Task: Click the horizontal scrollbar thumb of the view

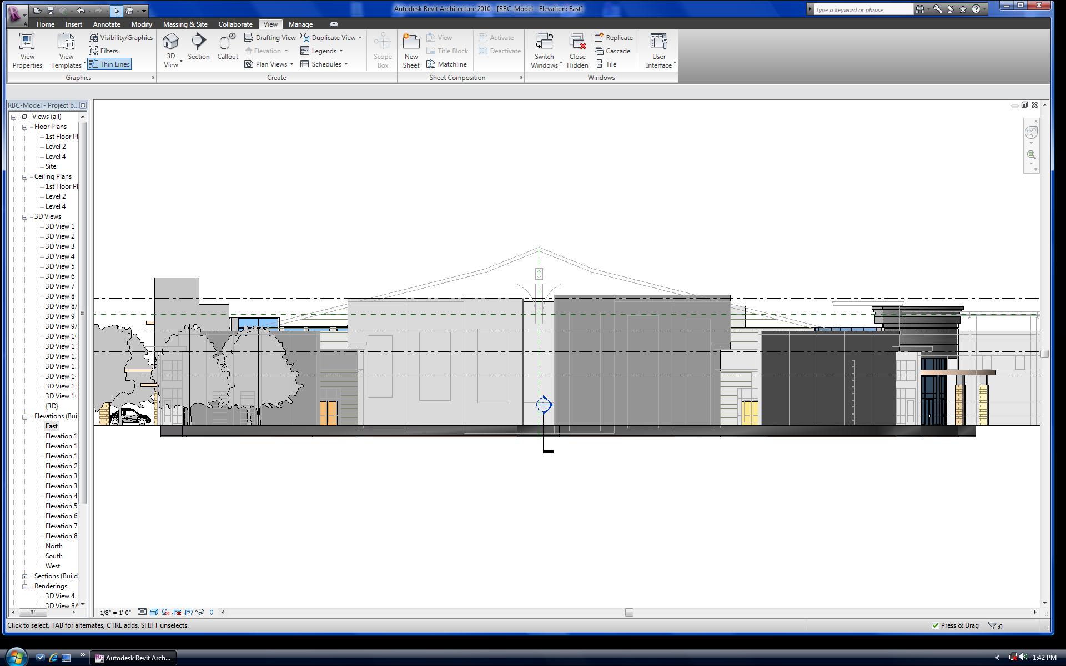Action: (629, 612)
